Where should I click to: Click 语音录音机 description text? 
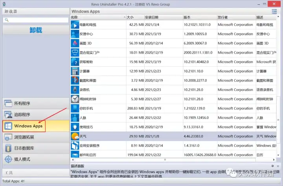[x=265, y=90]
